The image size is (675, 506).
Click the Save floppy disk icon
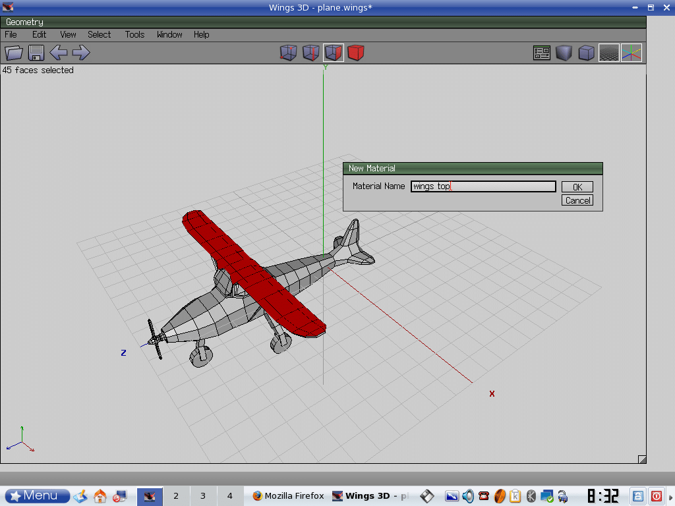(x=36, y=53)
